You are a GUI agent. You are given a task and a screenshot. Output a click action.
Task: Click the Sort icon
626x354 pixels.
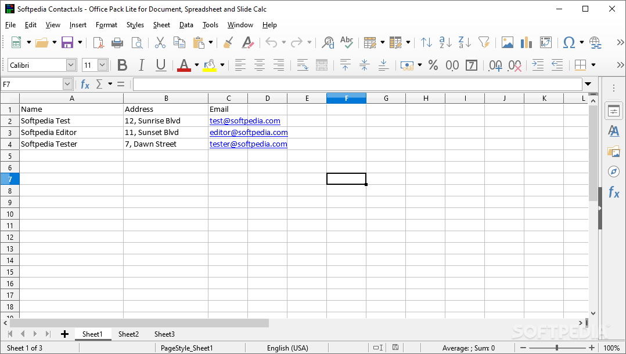[x=426, y=42]
